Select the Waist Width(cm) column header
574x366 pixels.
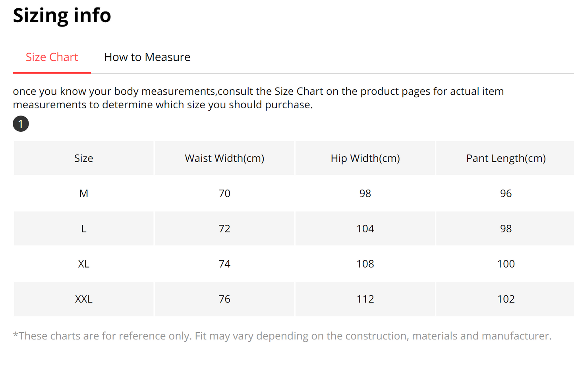224,158
